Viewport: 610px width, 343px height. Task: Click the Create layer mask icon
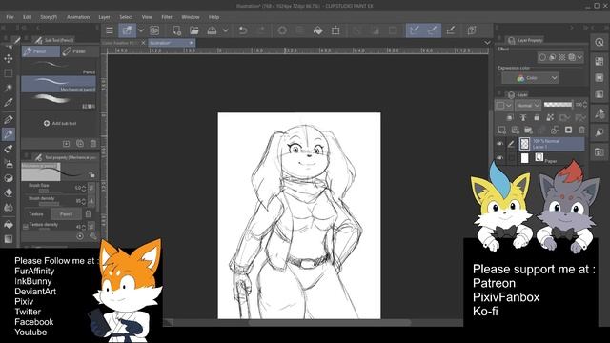568,130
